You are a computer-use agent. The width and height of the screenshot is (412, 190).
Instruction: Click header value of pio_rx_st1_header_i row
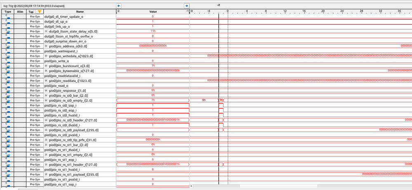(153, 164)
